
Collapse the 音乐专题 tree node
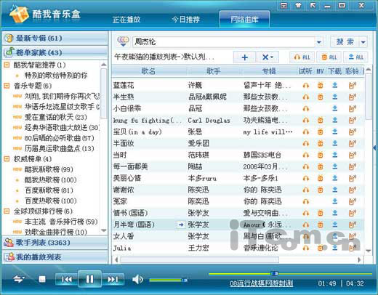[7, 86]
